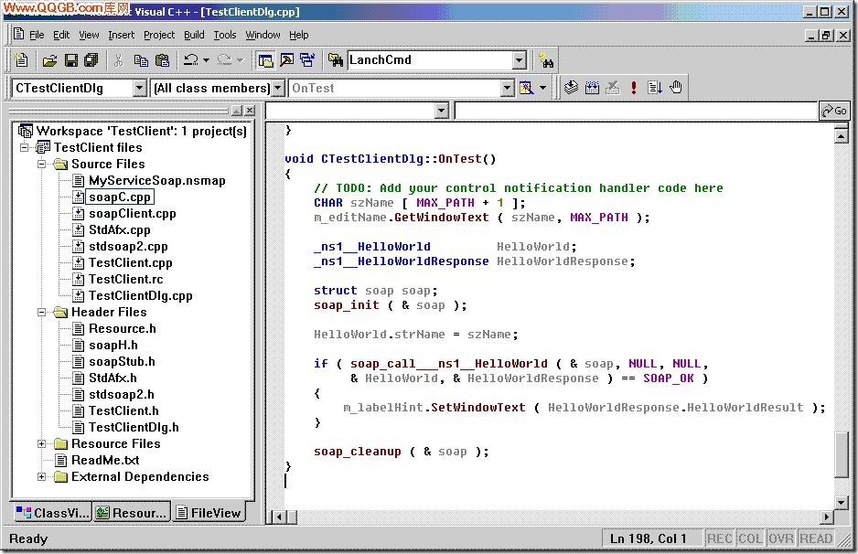The width and height of the screenshot is (858, 554).
Task: Open the Window menu
Action: click(x=263, y=35)
